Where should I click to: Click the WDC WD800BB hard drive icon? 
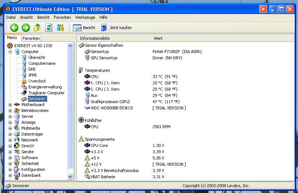[x=87, y=108]
